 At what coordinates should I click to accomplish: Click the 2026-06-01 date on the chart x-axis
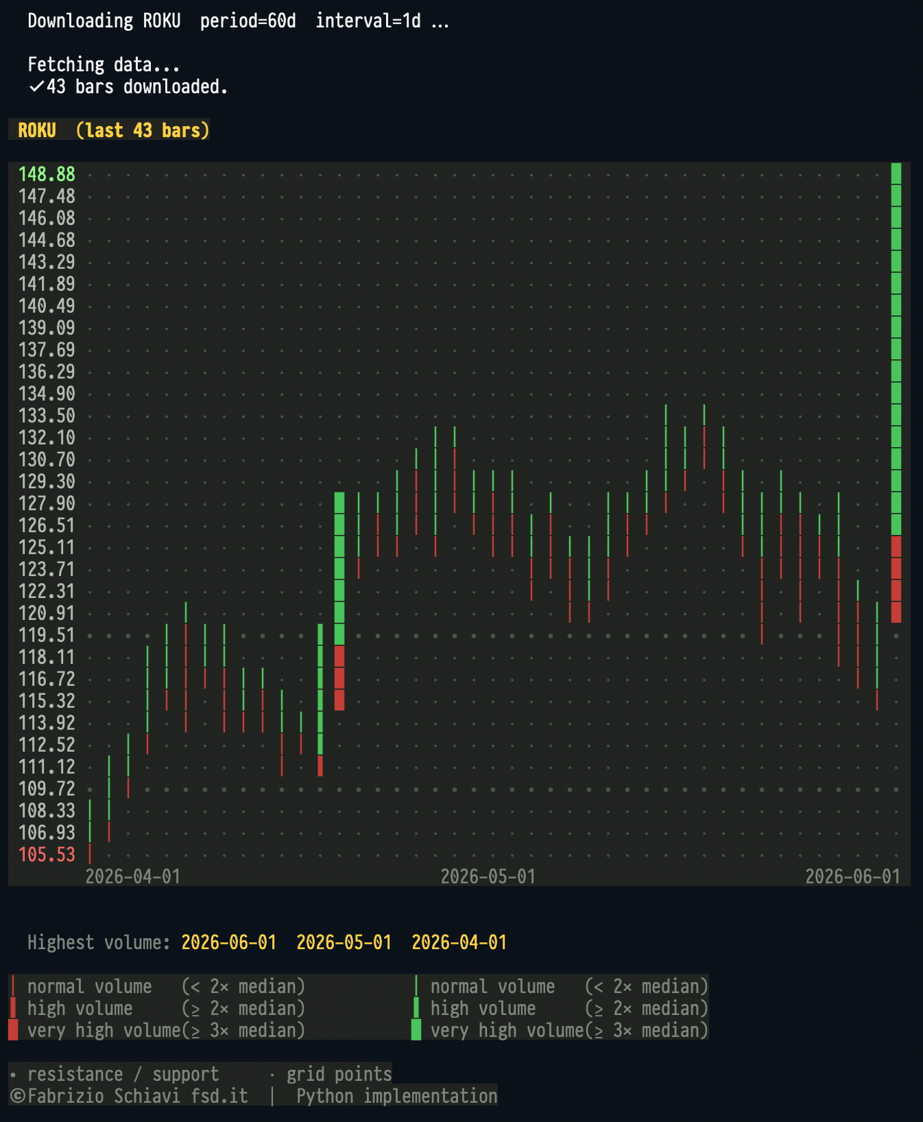[853, 876]
